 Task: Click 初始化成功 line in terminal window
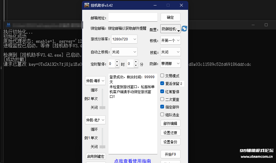(x=15, y=37)
